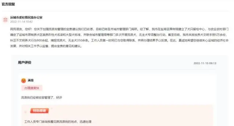Click the review text 流浪狗已经被收容管理了，好评
This screenshot has width=234, height=126.
[x=42, y=98]
